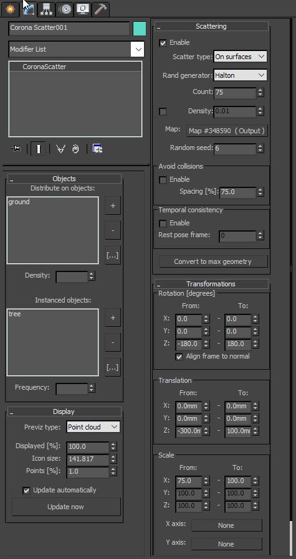This screenshot has height=559, width=296.
Task: Select CoronaScatter in the modifier stack
Action: coord(75,67)
